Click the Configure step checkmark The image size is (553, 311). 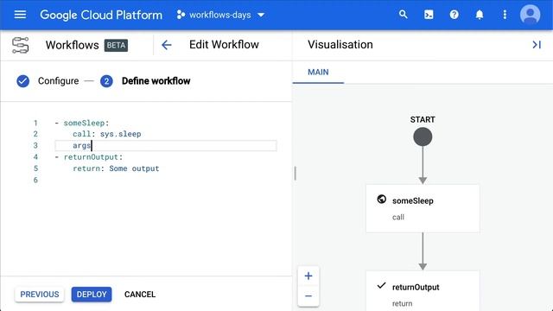pyautogui.click(x=23, y=81)
